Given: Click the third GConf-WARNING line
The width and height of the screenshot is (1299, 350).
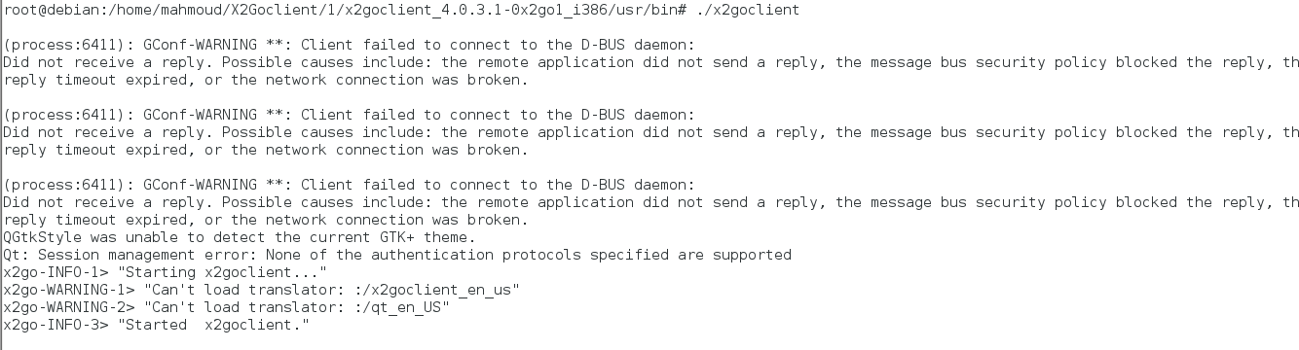Looking at the screenshot, I should click(x=351, y=185).
